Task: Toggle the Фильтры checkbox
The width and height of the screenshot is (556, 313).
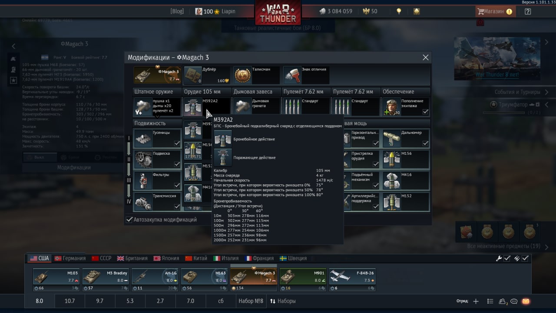Action: click(177, 186)
